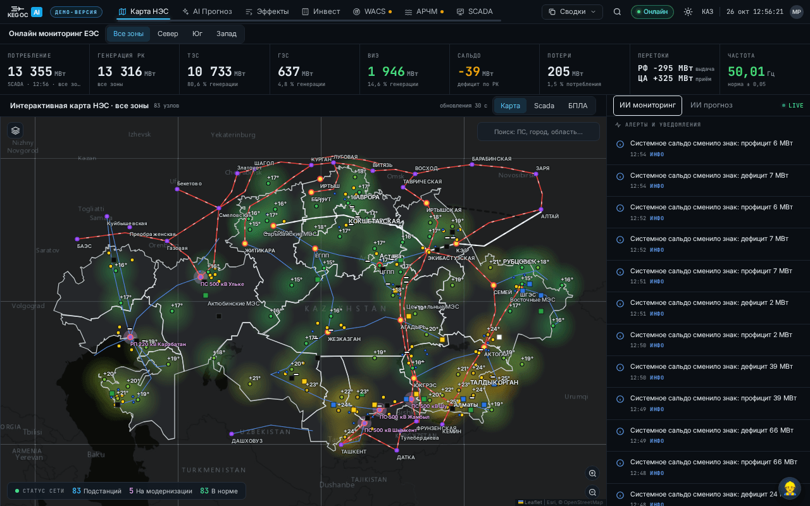Select the Север zone filter
The width and height of the screenshot is (810, 506).
(x=168, y=34)
